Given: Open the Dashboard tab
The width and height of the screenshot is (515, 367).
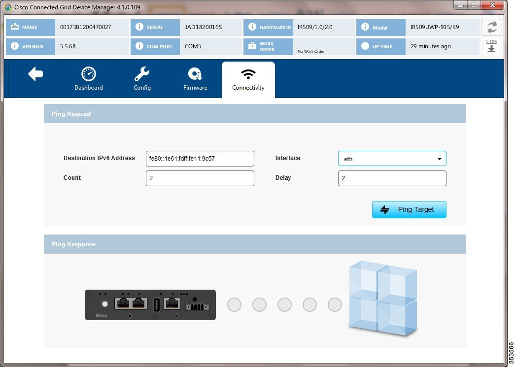Looking at the screenshot, I should click(x=88, y=79).
